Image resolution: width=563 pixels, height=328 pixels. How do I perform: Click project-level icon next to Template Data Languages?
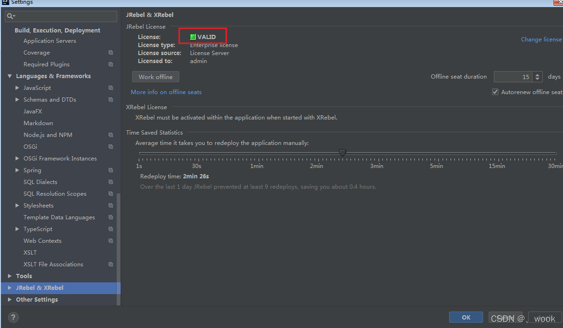tap(111, 217)
